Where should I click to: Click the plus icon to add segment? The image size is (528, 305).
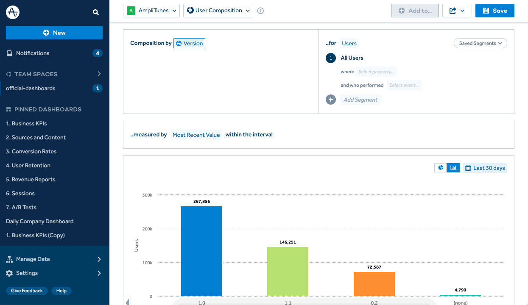[x=331, y=100]
